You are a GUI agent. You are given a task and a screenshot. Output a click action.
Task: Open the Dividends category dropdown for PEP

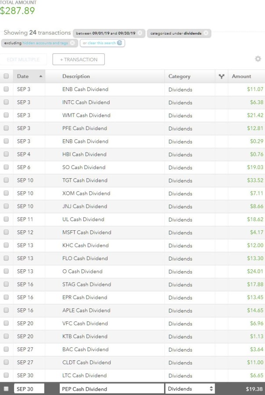(x=190, y=389)
